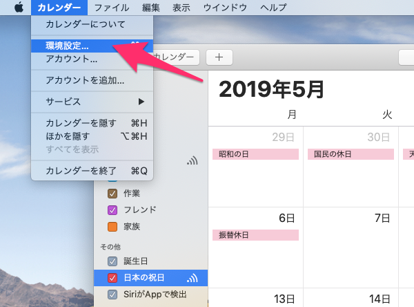Select the 7日 day cell

pyautogui.click(x=351, y=248)
